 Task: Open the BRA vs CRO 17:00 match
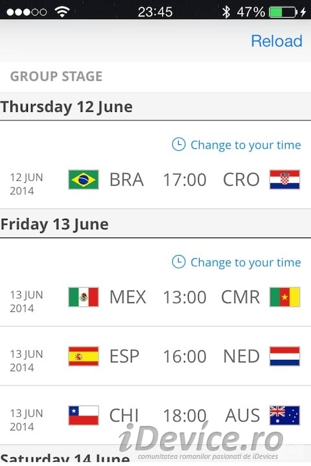[x=155, y=179]
